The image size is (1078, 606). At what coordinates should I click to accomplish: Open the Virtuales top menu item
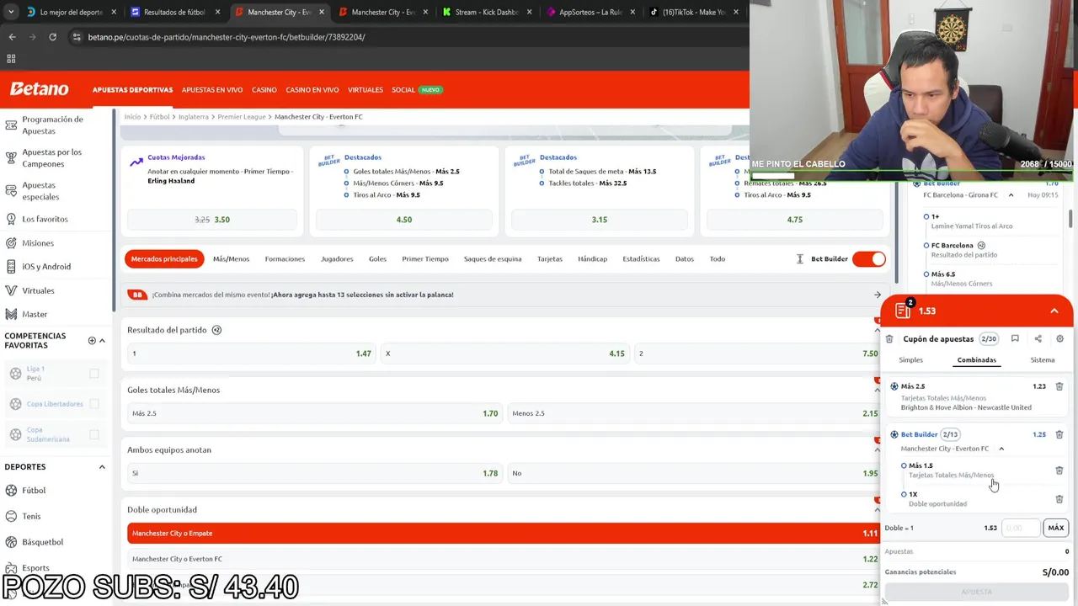[x=366, y=89]
